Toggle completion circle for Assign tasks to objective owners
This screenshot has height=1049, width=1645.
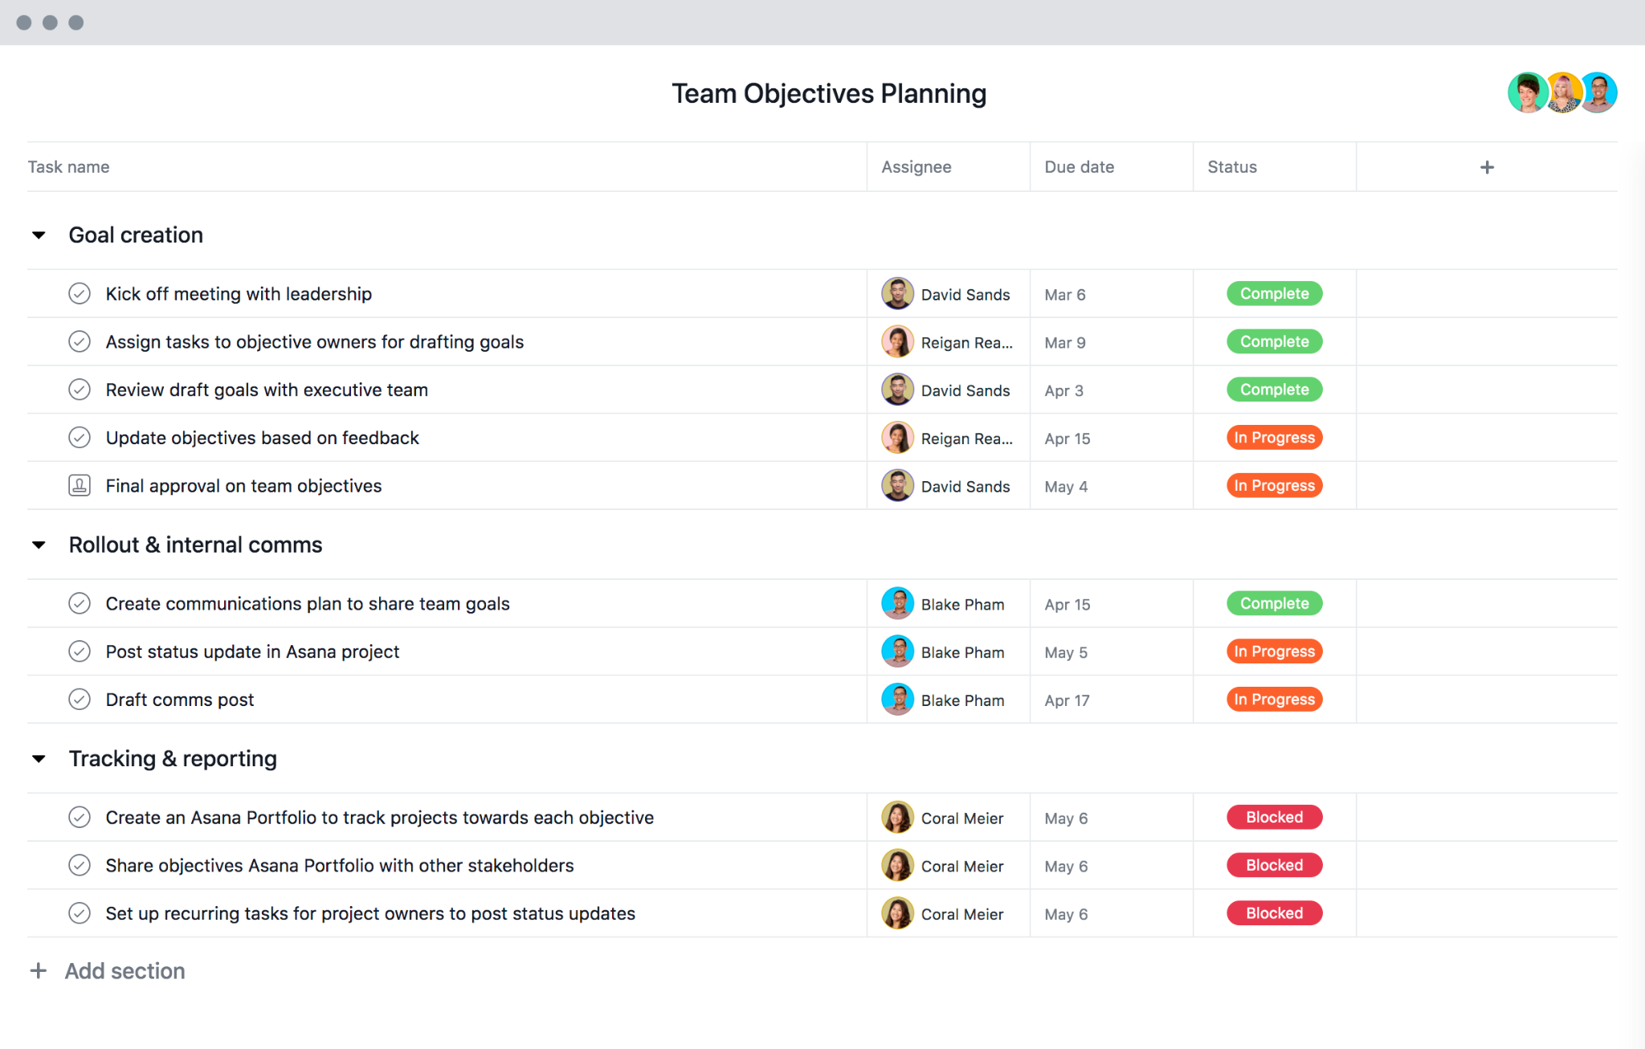[80, 341]
